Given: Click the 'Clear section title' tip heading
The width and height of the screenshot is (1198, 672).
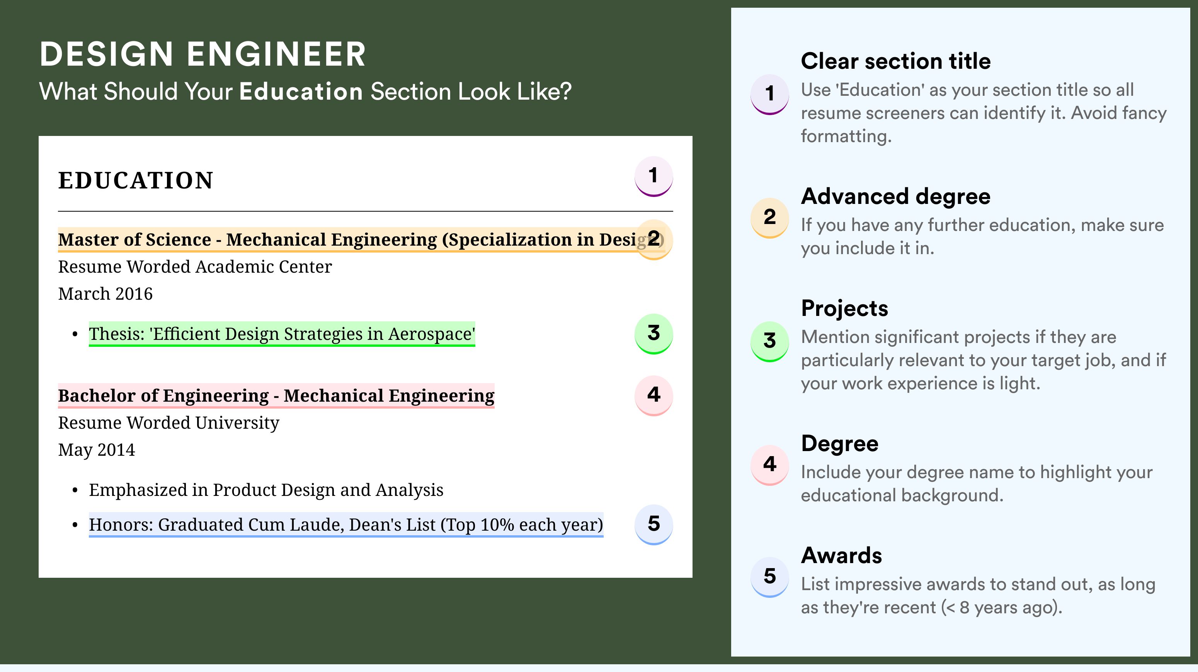Looking at the screenshot, I should (896, 61).
